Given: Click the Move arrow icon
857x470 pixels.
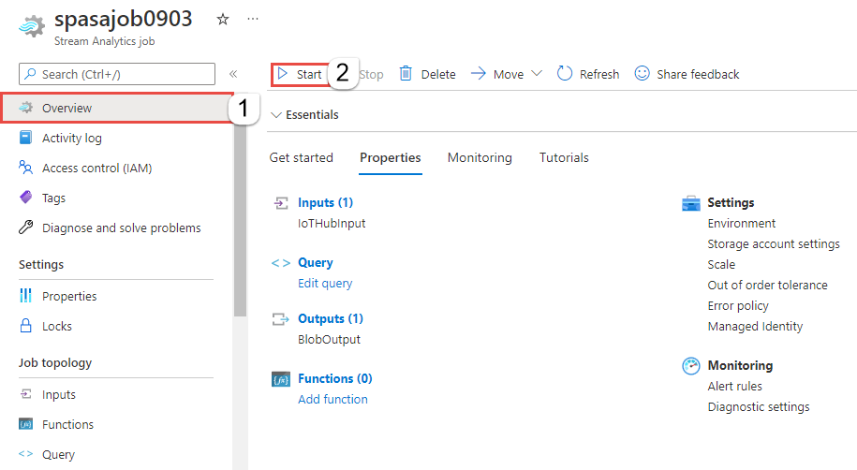Looking at the screenshot, I should (x=479, y=73).
